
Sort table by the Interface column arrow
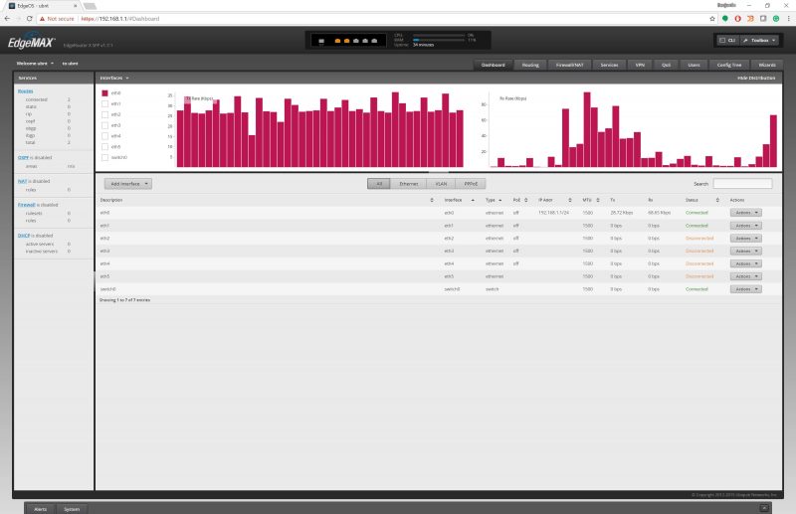[480, 200]
